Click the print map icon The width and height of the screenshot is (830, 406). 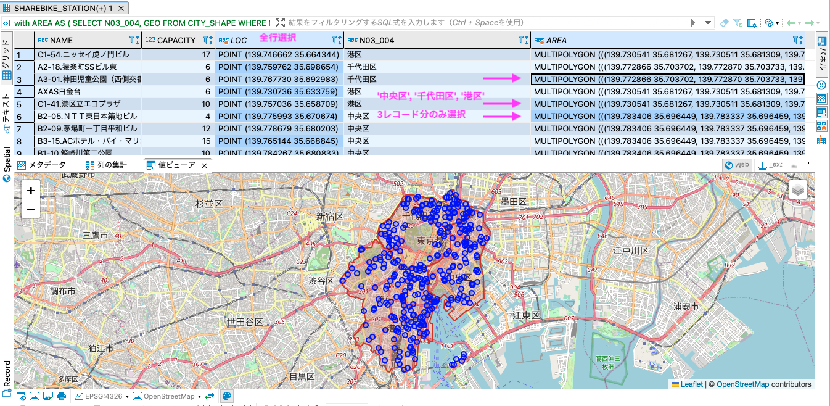(62, 396)
